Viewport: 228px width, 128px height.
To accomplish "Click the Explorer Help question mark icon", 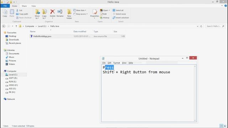I will point(226,6).
